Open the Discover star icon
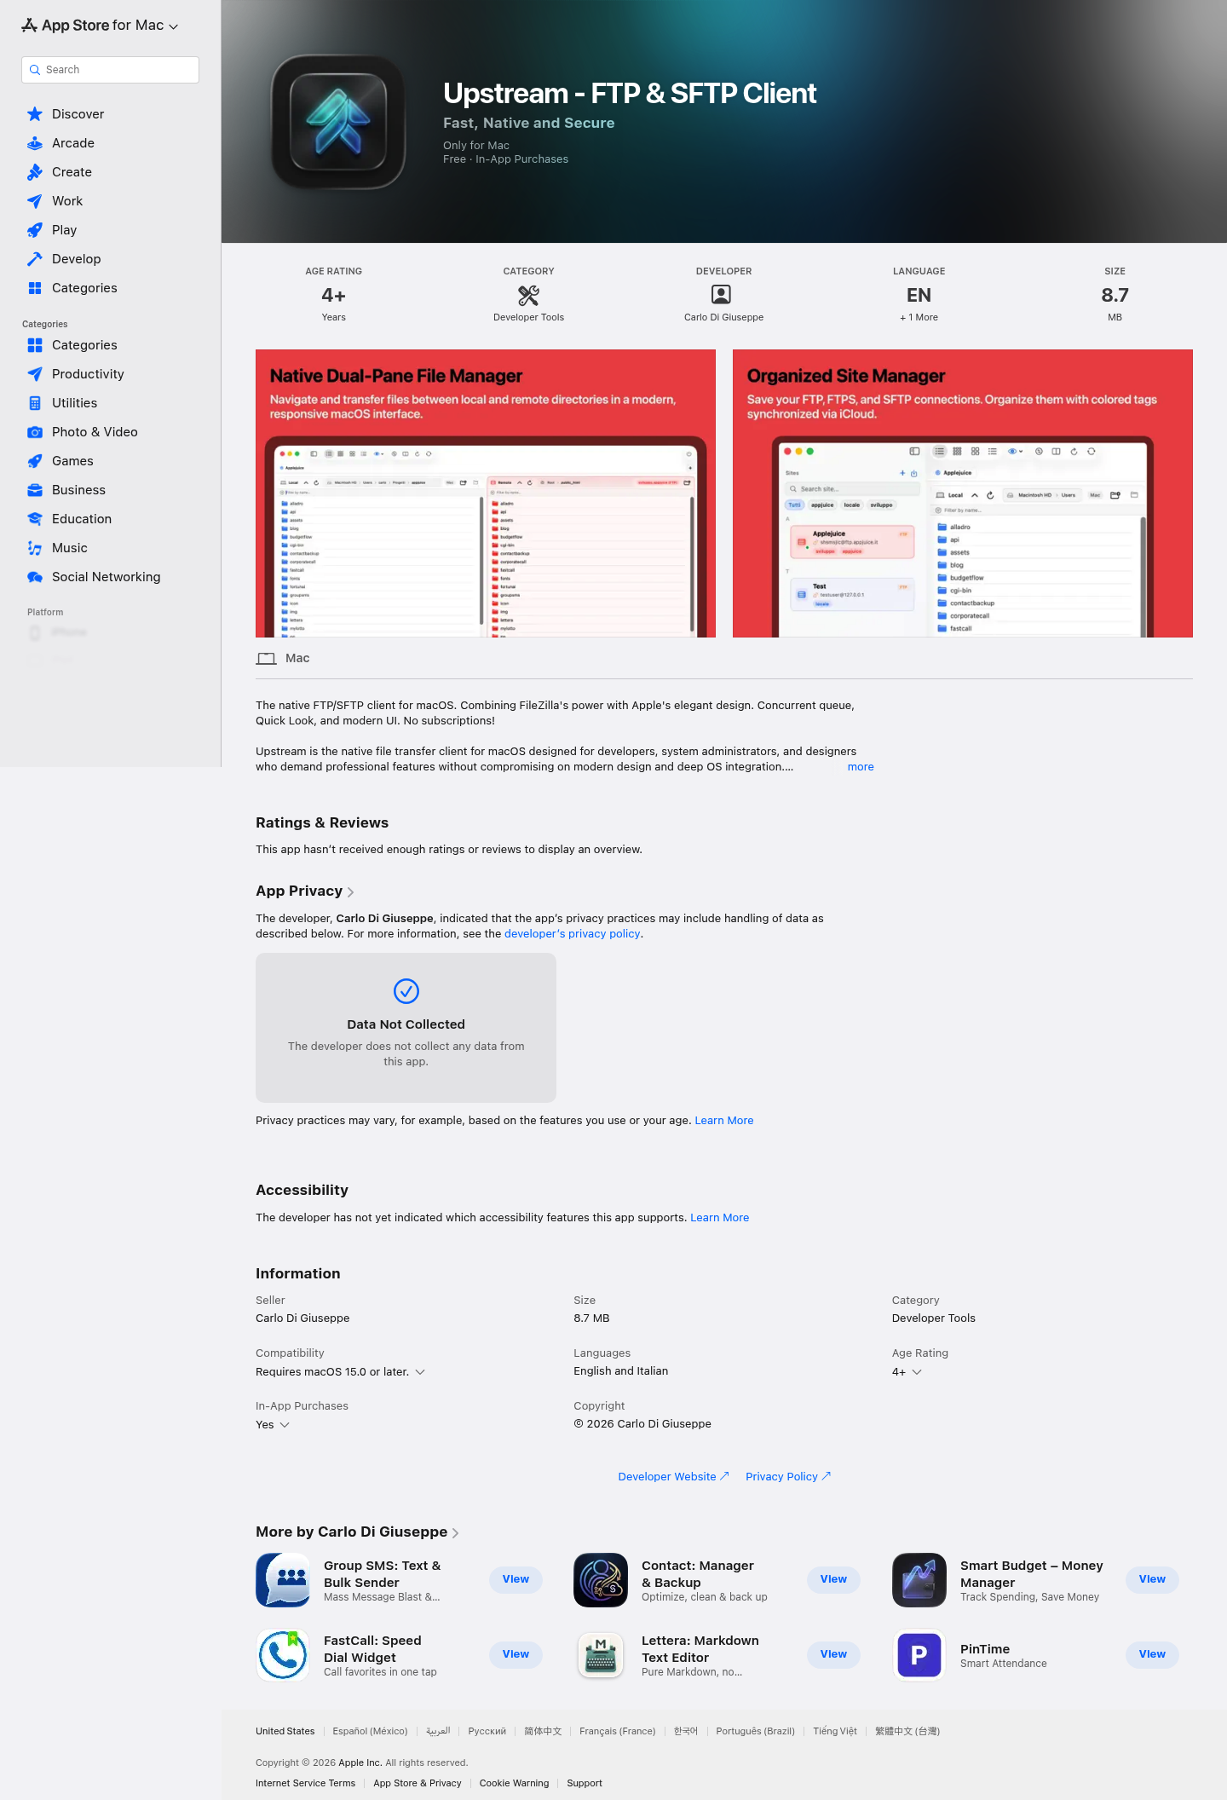The height and width of the screenshot is (1800, 1227). point(35,114)
